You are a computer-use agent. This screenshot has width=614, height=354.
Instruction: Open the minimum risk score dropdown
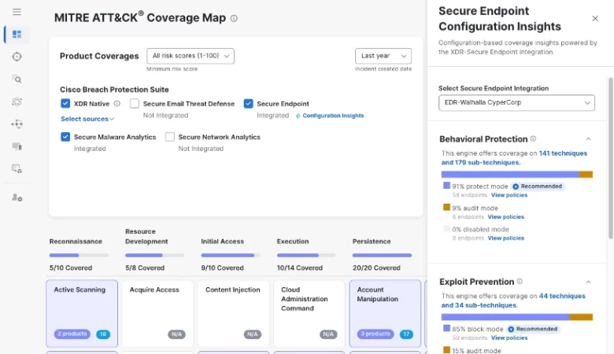(190, 56)
